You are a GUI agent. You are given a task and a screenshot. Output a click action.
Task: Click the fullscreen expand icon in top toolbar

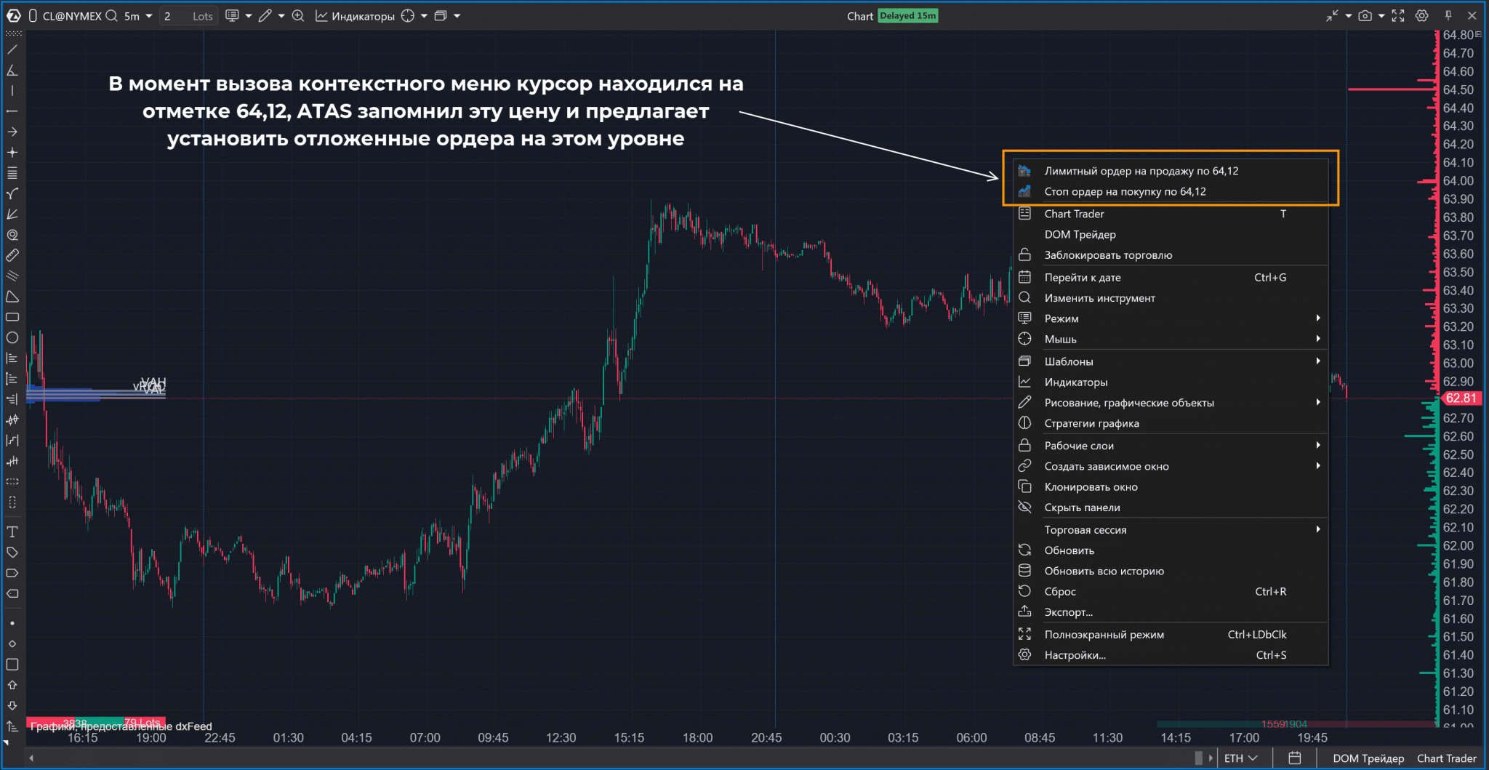point(1398,16)
